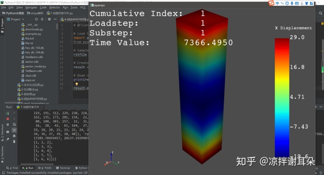Select the 4-... ANSYS editor tab
Image resolution: width=324 pixels, height=175 pixels.
coord(74,19)
